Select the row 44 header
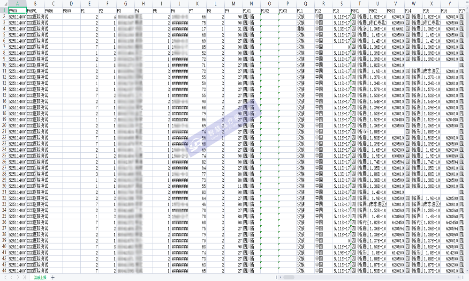 pyautogui.click(x=4, y=271)
